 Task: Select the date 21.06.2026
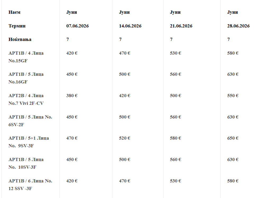coord(181,26)
